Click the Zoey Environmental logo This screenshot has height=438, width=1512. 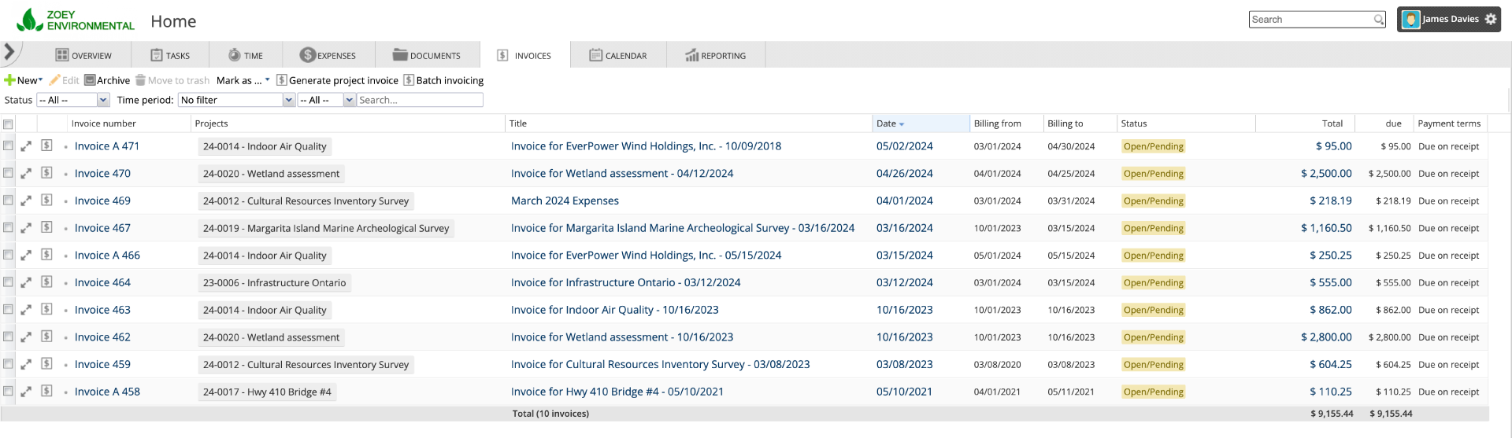(76, 20)
